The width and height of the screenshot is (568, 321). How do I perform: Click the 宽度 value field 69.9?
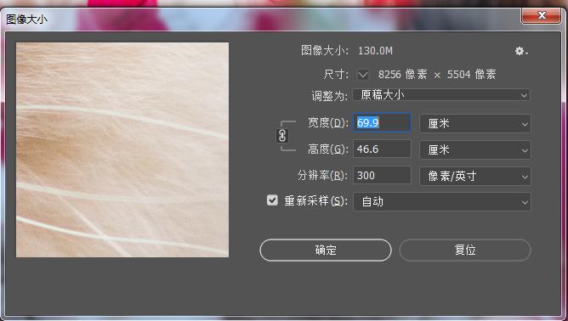point(382,122)
